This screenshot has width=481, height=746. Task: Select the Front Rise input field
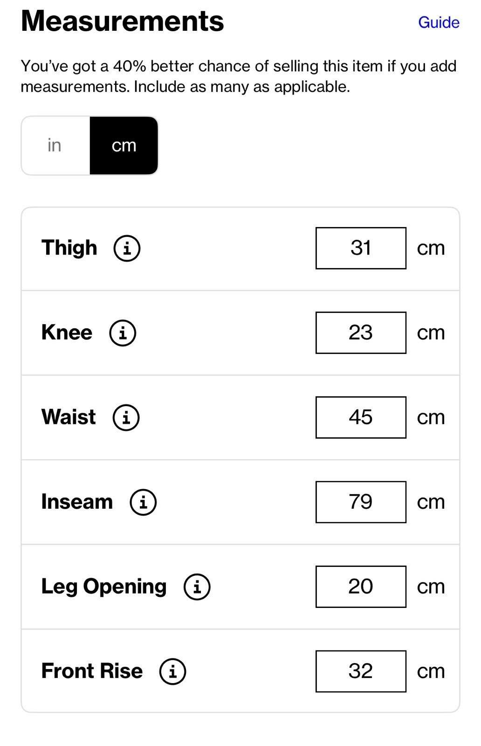(x=361, y=671)
